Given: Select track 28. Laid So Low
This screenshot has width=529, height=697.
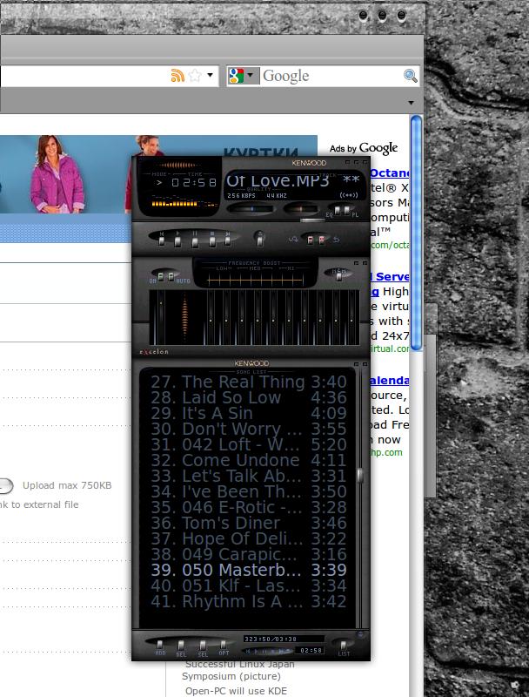Looking at the screenshot, I should click(x=249, y=398).
